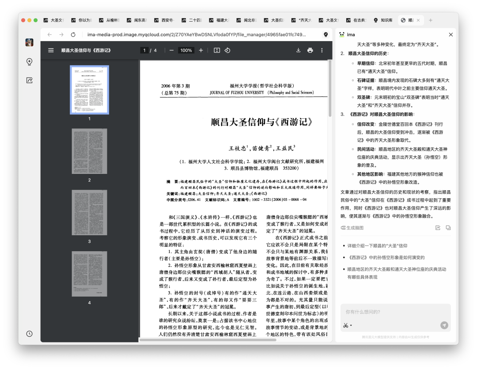Go back in browser history
This screenshot has width=477, height=369.
tap(49, 35)
